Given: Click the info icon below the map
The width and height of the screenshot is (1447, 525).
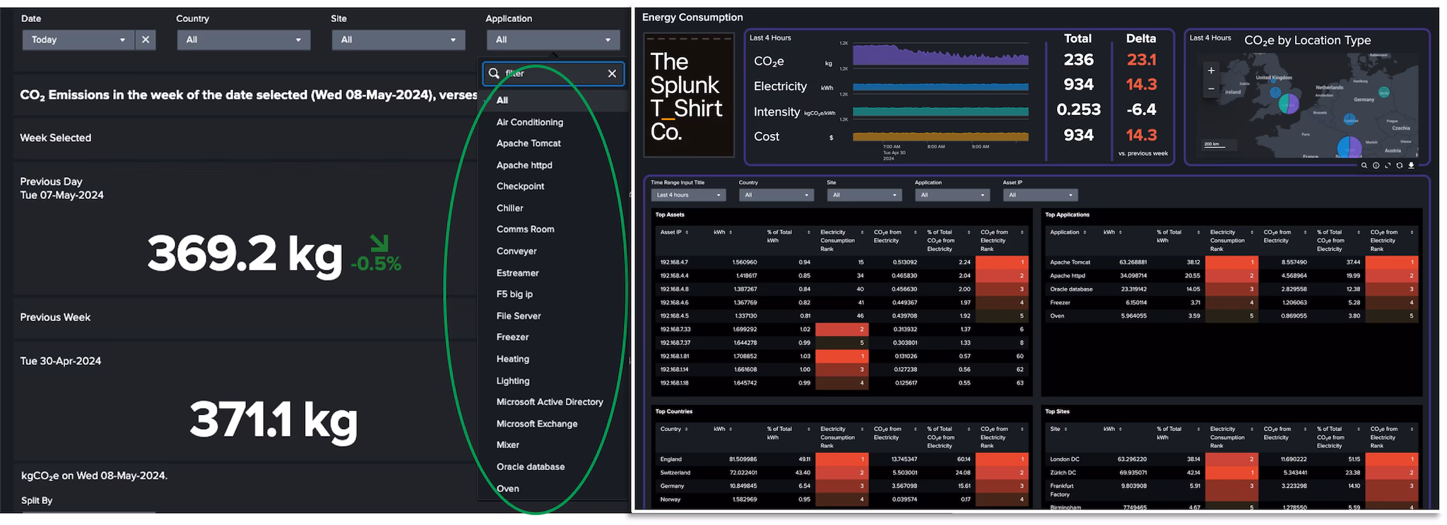Looking at the screenshot, I should coord(1376,166).
